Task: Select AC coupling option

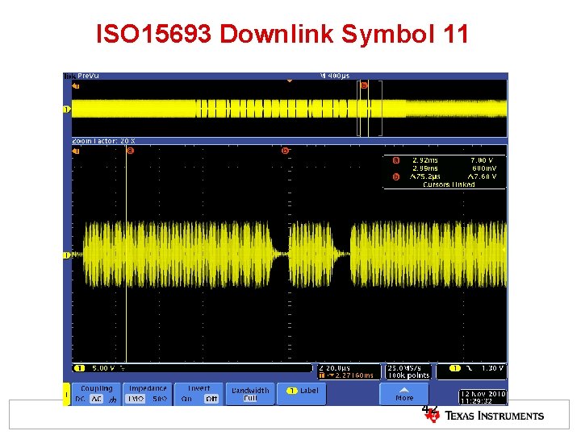Action: click(x=96, y=399)
